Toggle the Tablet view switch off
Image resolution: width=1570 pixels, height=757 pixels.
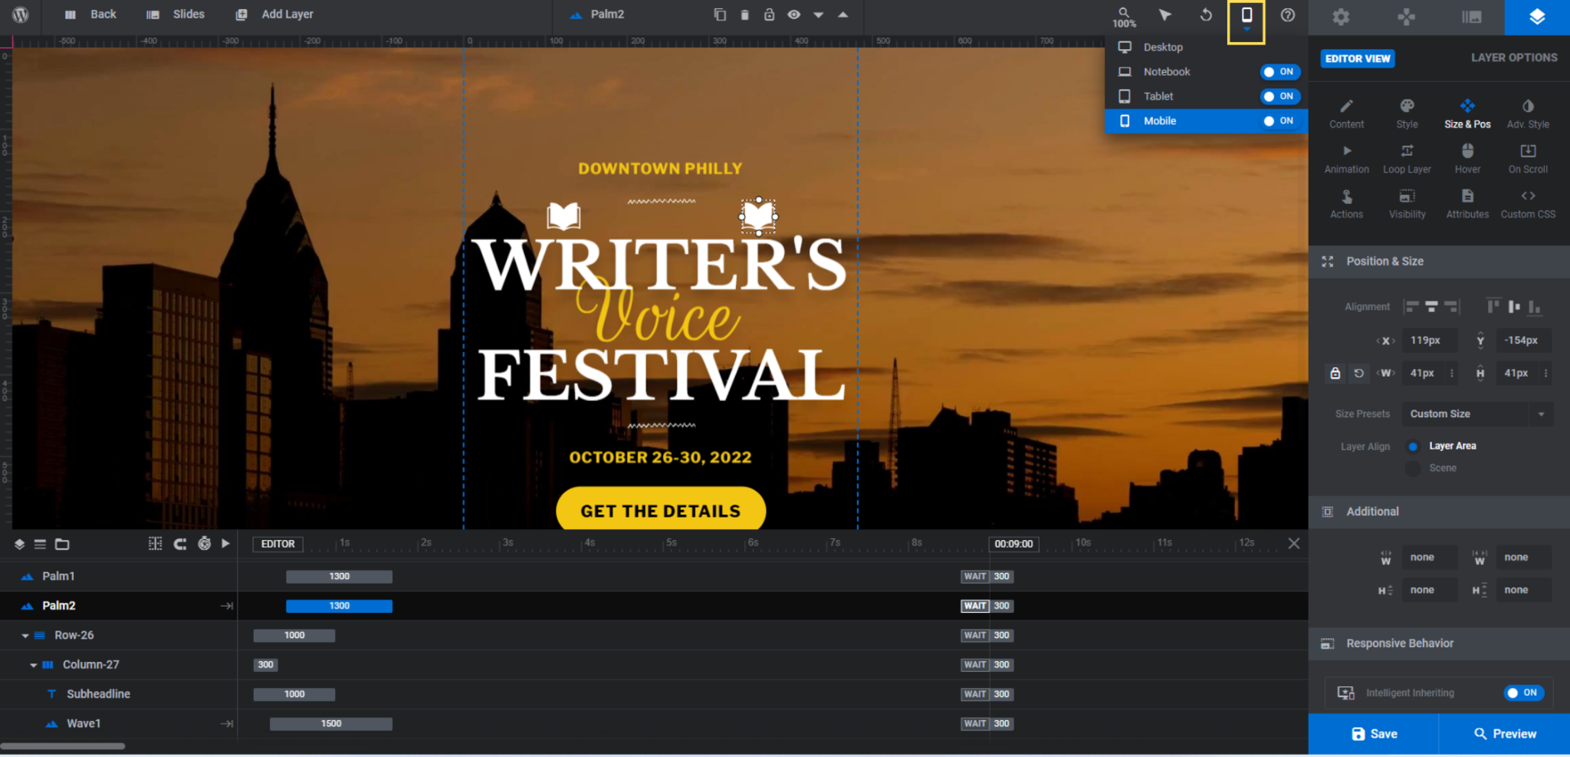pyautogui.click(x=1279, y=96)
